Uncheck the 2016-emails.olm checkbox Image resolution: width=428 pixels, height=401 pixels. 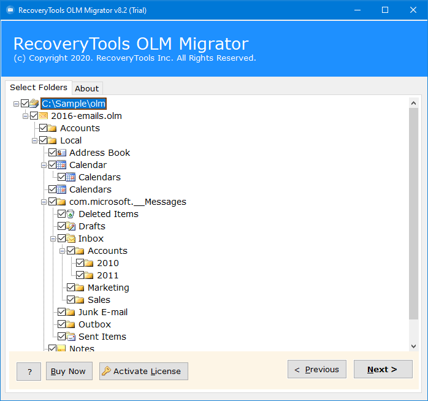(x=34, y=116)
